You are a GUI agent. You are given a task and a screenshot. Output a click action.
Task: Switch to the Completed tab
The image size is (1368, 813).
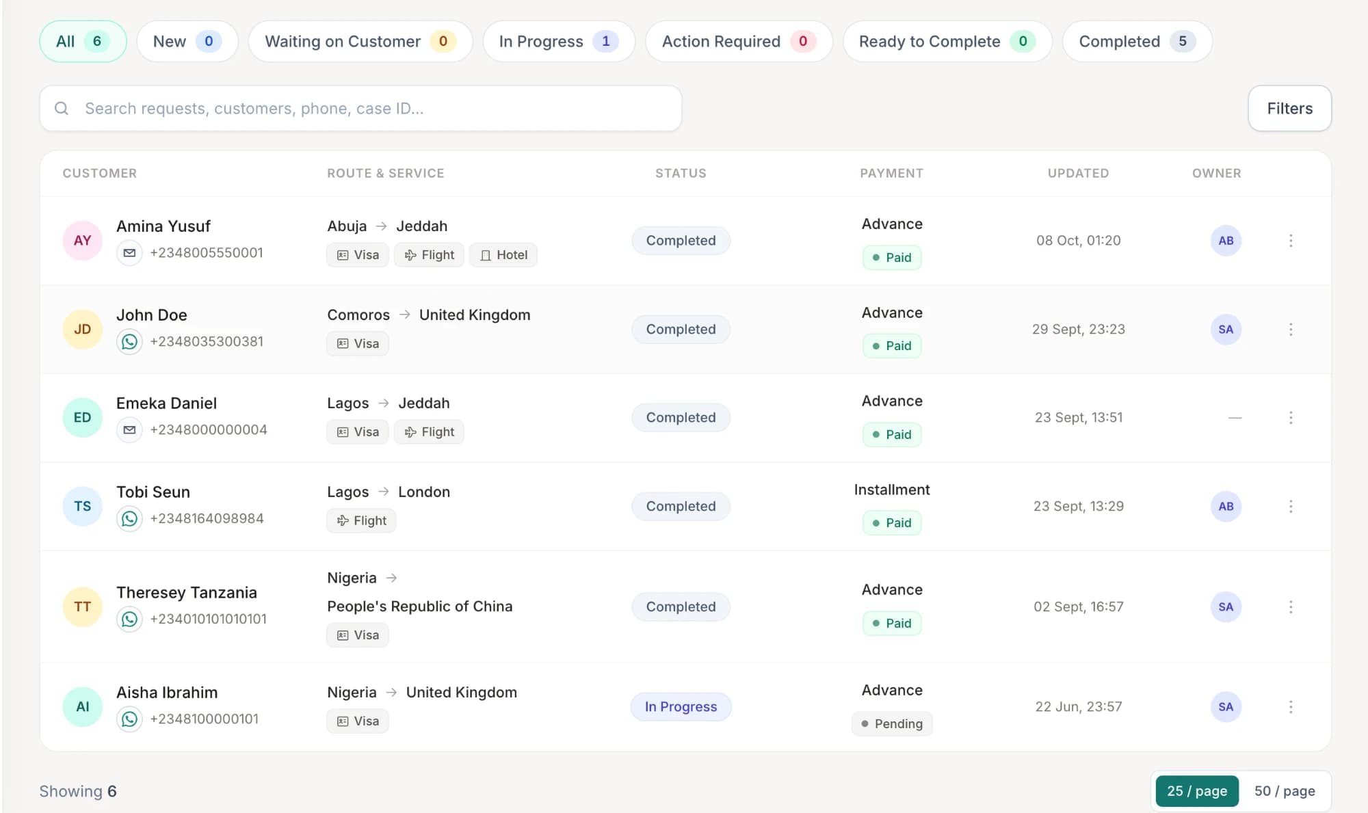pos(1137,42)
